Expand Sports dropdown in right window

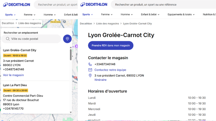(87, 14)
